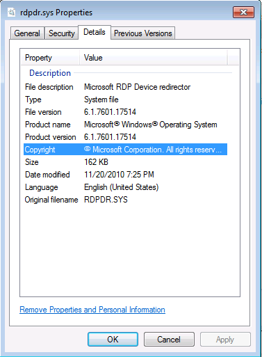Select the File description property row
The image size is (262, 357).
tap(125, 87)
